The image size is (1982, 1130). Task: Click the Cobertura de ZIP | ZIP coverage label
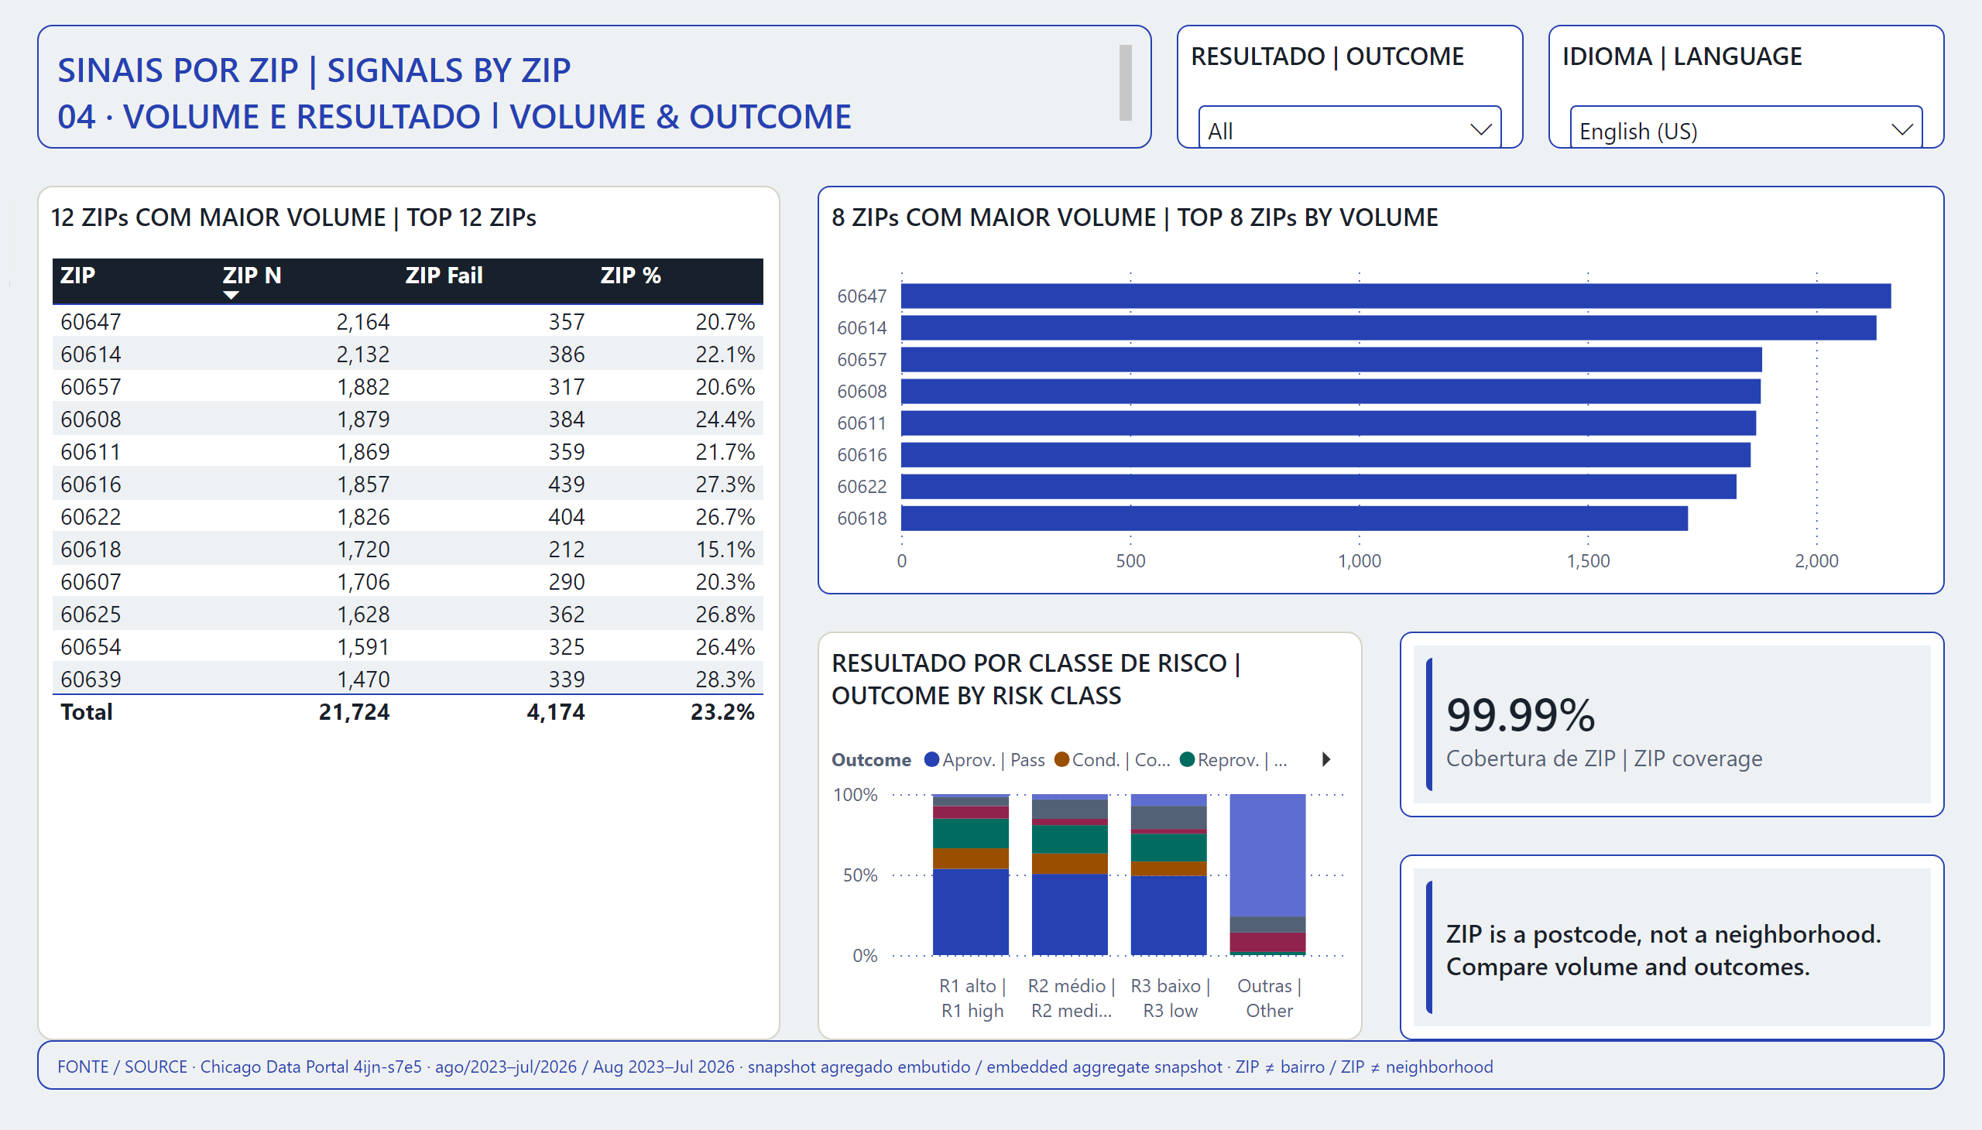1604,758
